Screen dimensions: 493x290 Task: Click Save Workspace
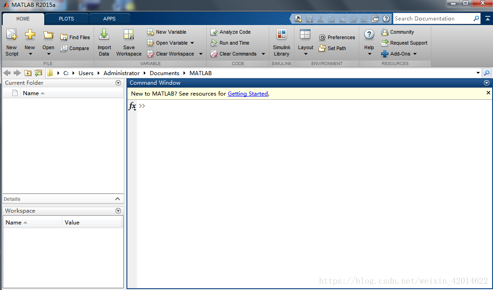coord(129,42)
